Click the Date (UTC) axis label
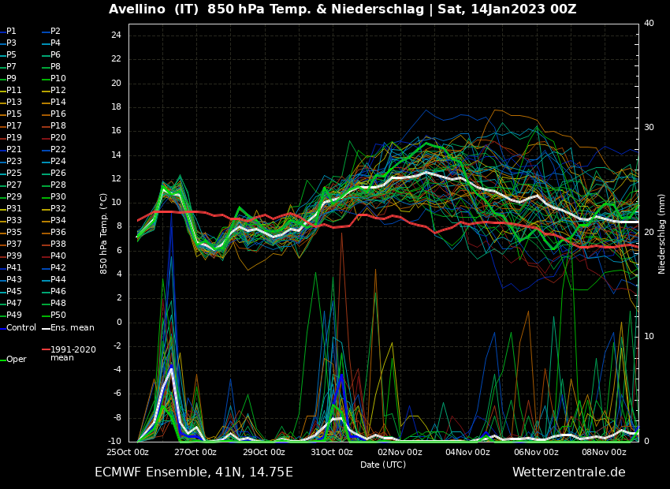 tap(383, 465)
